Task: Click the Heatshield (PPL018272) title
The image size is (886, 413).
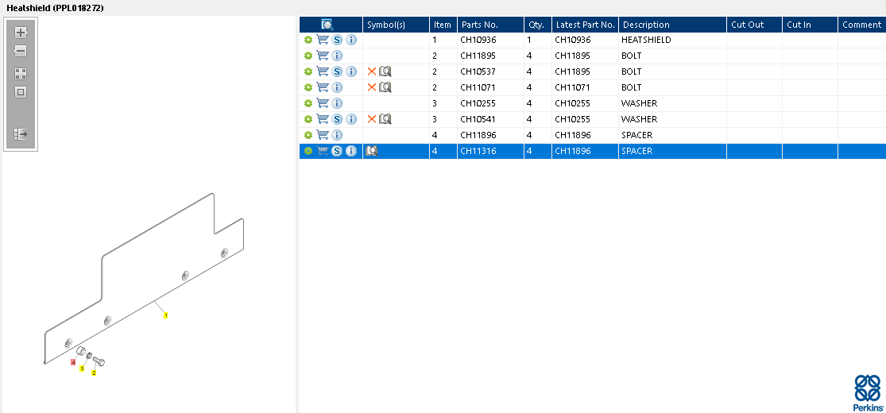Action: click(55, 8)
